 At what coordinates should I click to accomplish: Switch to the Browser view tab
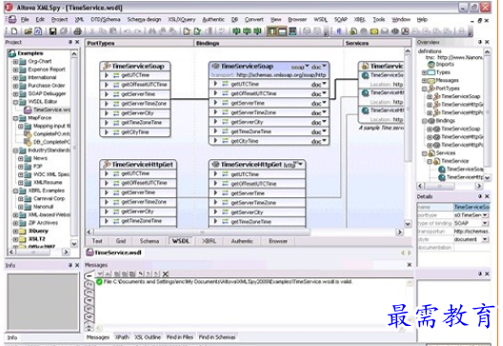click(x=278, y=241)
